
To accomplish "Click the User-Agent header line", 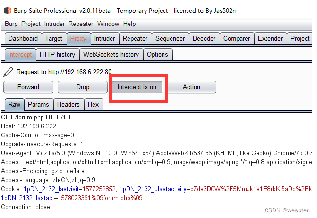I will (157, 153).
